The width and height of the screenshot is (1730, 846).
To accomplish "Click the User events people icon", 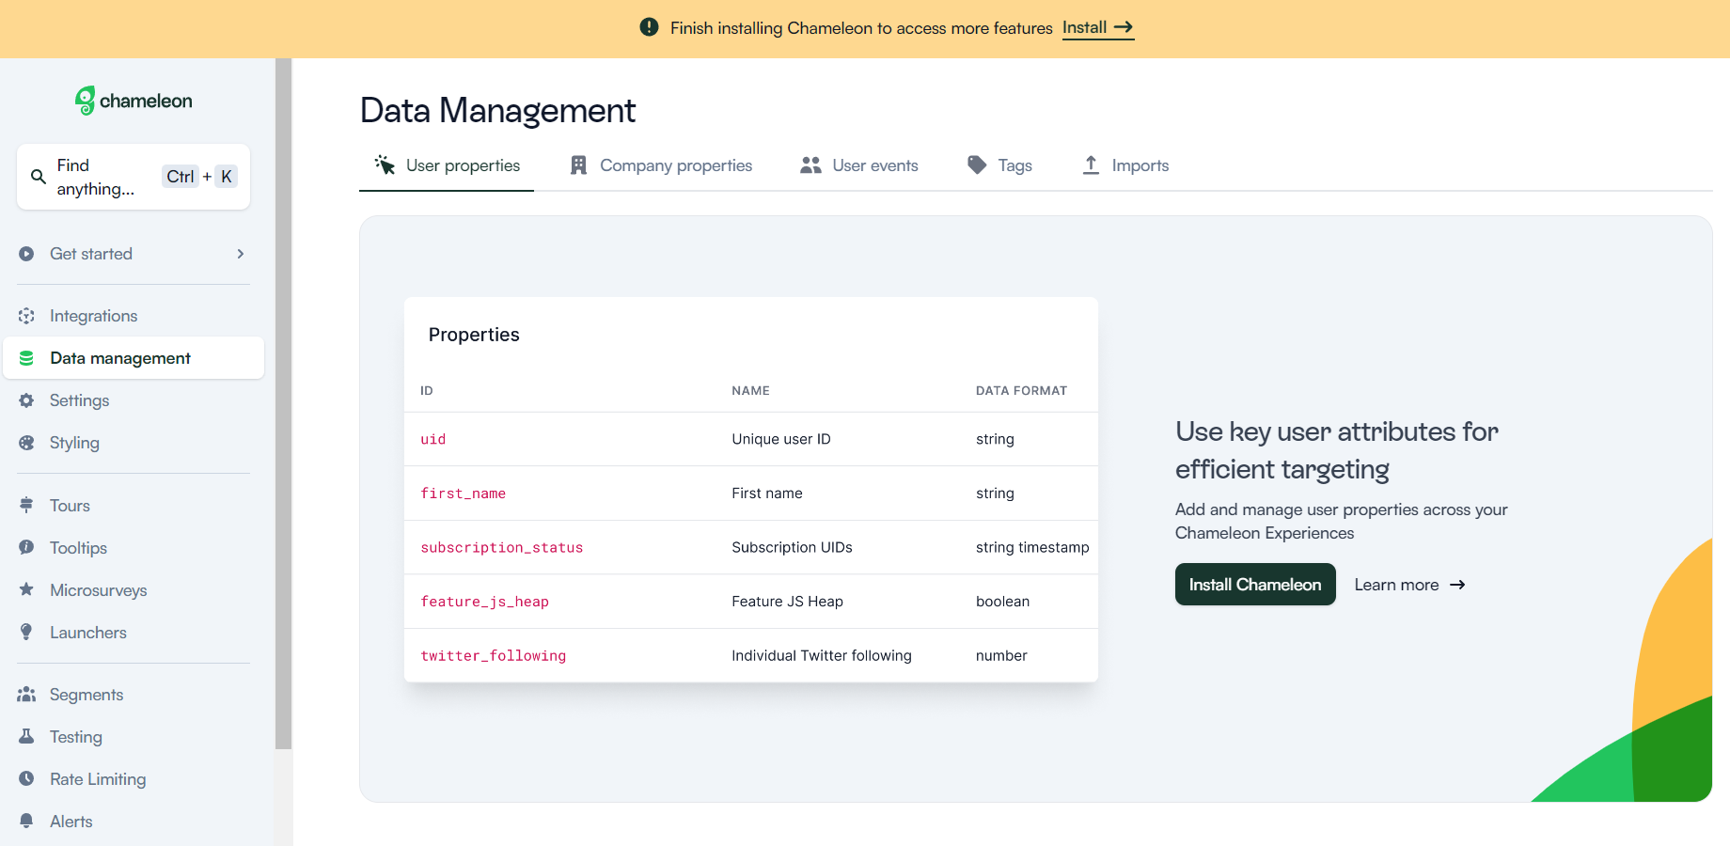I will point(810,165).
